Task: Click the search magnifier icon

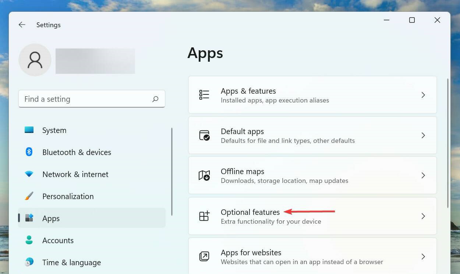Action: pos(155,99)
